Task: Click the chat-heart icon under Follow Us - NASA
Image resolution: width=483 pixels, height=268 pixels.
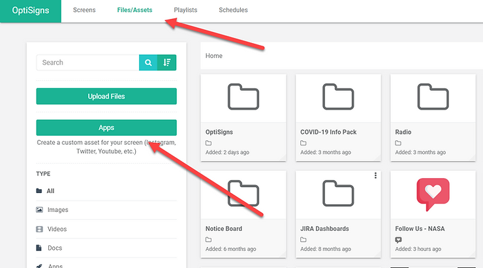Action: pos(398,240)
